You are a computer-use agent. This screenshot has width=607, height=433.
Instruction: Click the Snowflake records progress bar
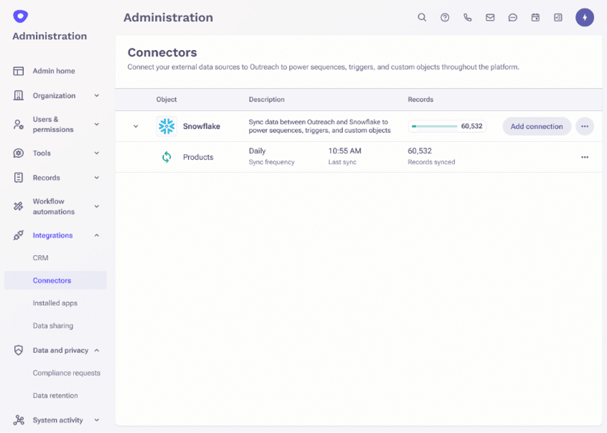click(x=435, y=127)
